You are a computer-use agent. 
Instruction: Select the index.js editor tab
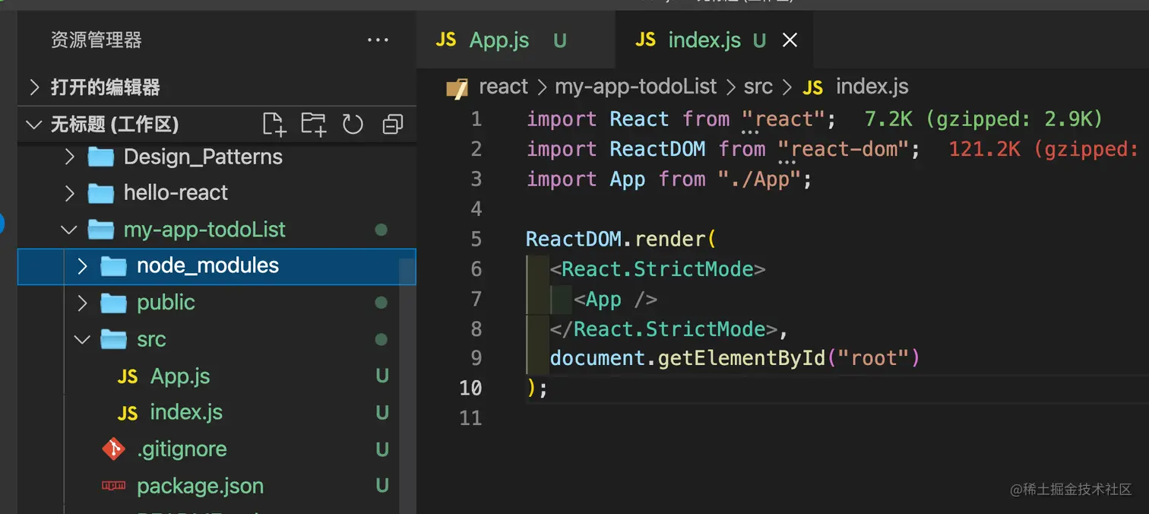click(714, 40)
